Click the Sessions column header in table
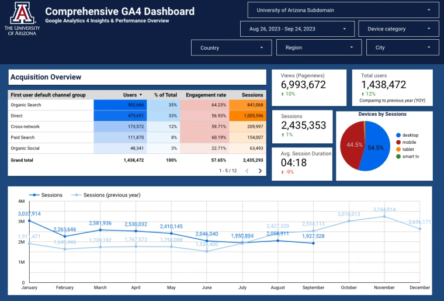The width and height of the screenshot is (444, 301). coord(252,95)
